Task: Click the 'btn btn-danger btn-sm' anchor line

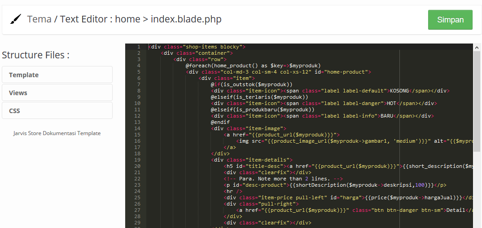Action: (355, 210)
